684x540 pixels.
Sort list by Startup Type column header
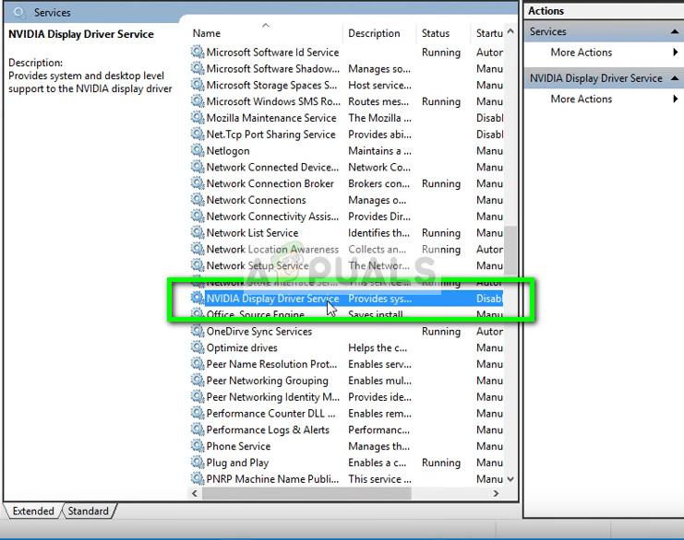point(489,33)
